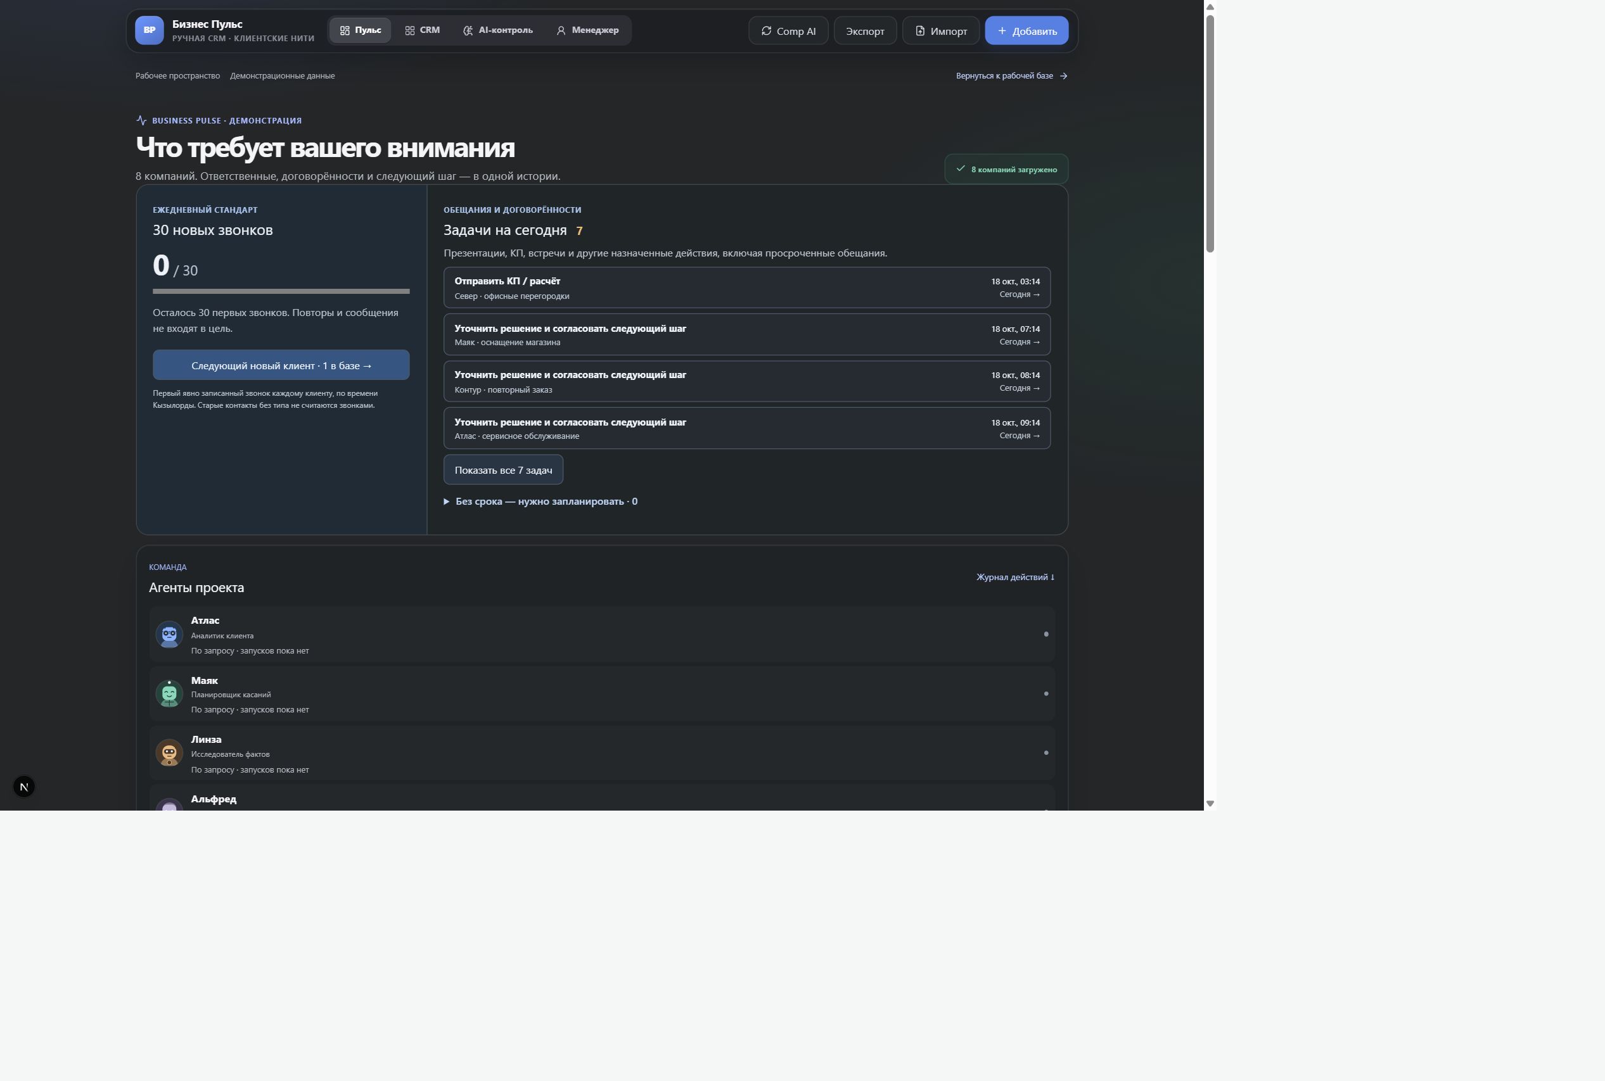Click the checkmark icon in 8 компаний загружено
Viewport: 1605px width, 1081px height.
(960, 168)
